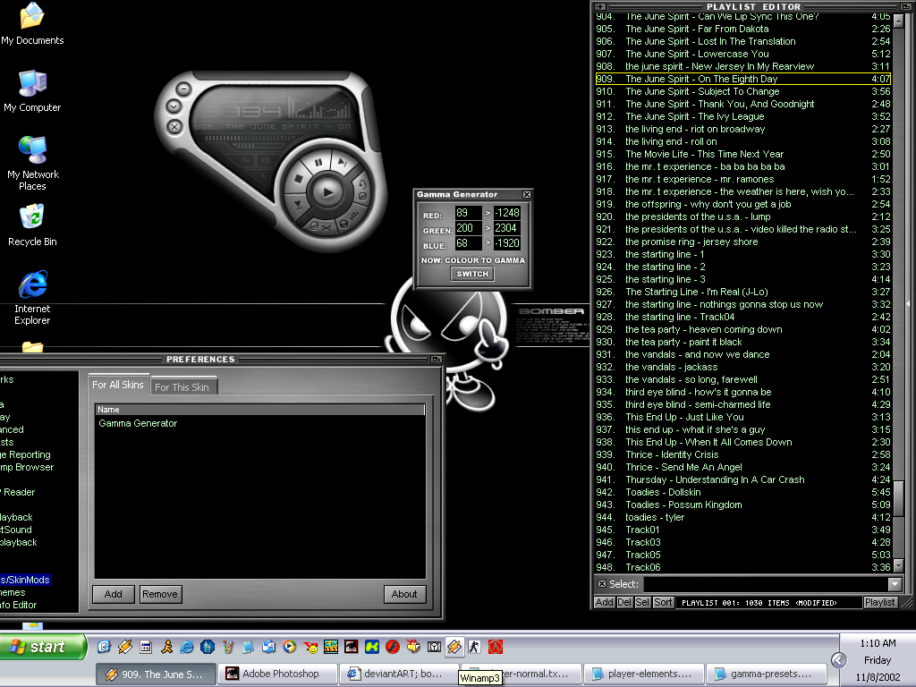Open the Sort menu in Playlist Editor
Screen dimensions: 916x687
pyautogui.click(x=663, y=602)
